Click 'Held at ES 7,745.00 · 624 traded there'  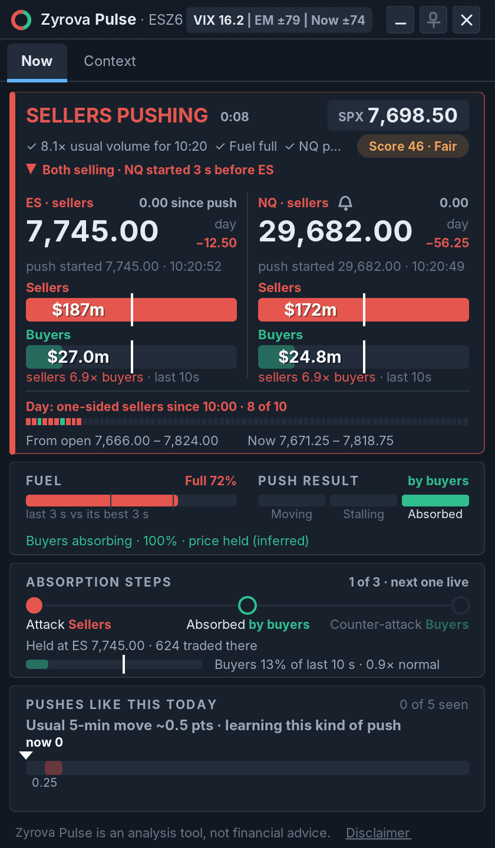tap(141, 645)
